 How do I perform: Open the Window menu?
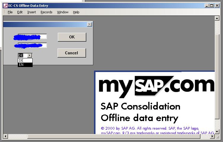click(63, 12)
